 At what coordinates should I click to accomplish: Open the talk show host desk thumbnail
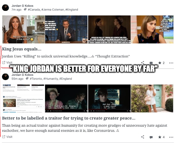[x=66, y=29]
